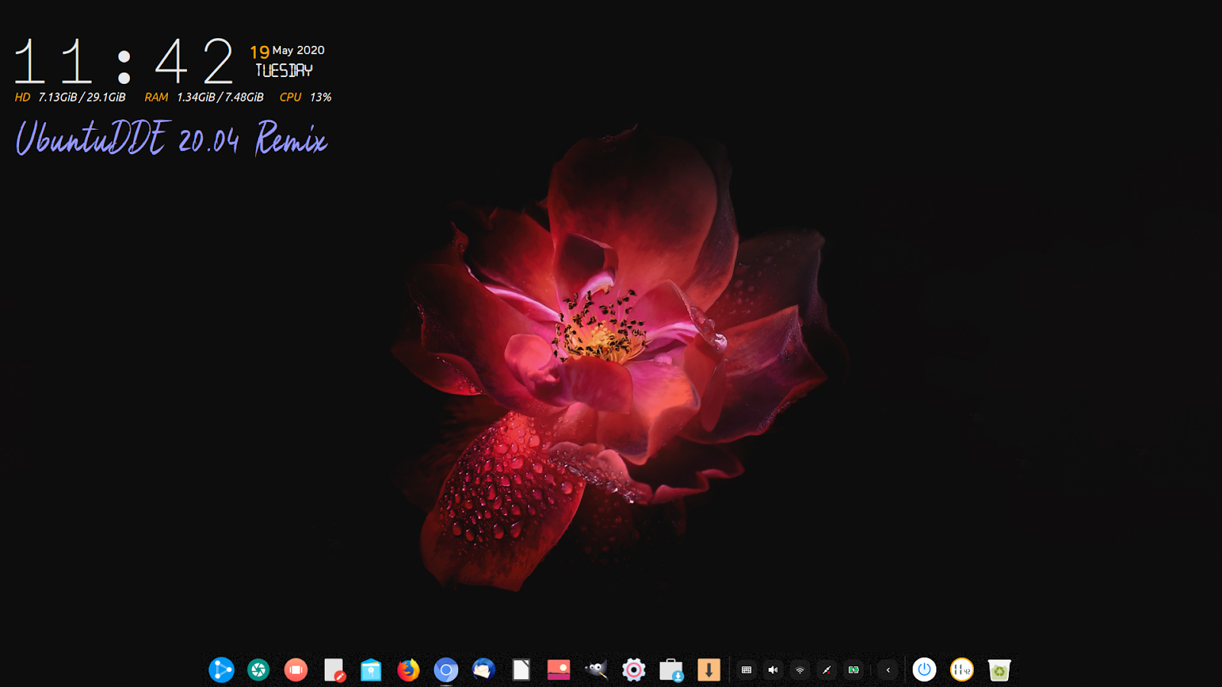Click the tray icon with a red mark

pyautogui.click(x=826, y=670)
